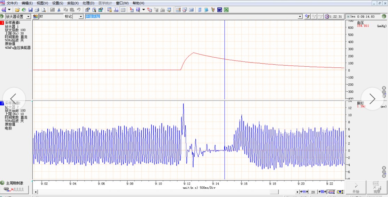
Task: Open the 标记 marker dropdown
Action: pos(80,17)
